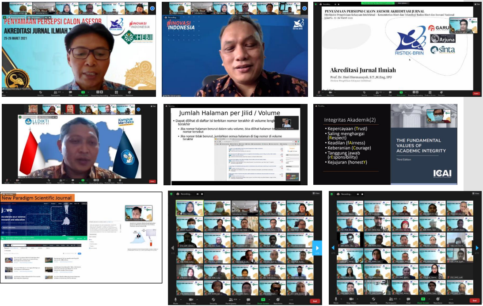
Task: Stop the recording in 434-participant gallery window
Action: (202, 194)
